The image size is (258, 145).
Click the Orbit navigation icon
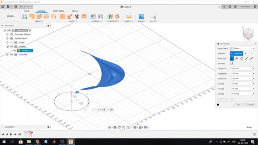click(110, 127)
